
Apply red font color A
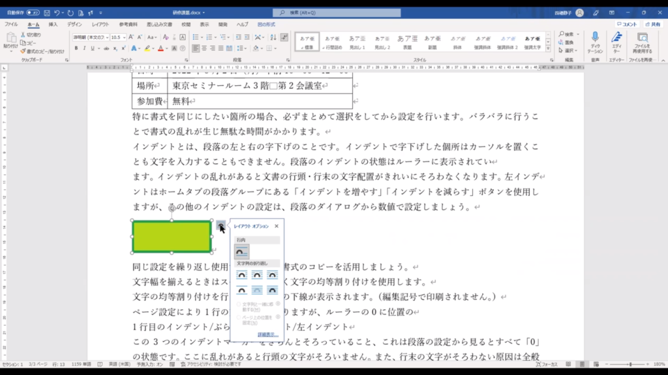click(160, 48)
